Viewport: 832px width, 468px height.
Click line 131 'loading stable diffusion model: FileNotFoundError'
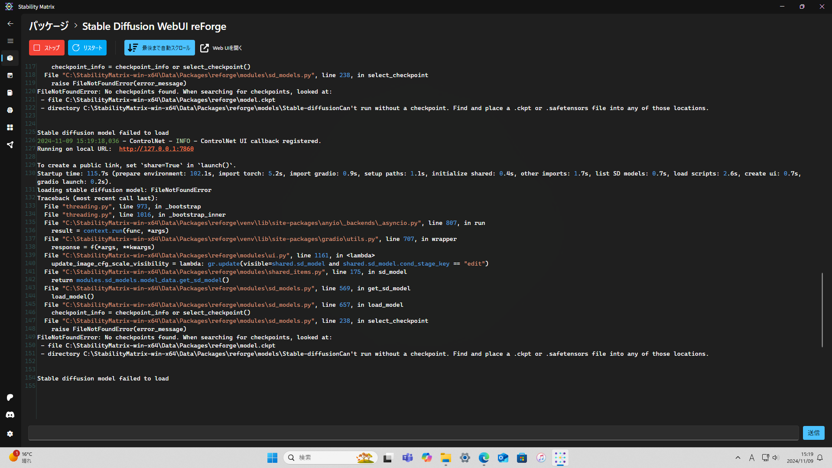tap(124, 190)
